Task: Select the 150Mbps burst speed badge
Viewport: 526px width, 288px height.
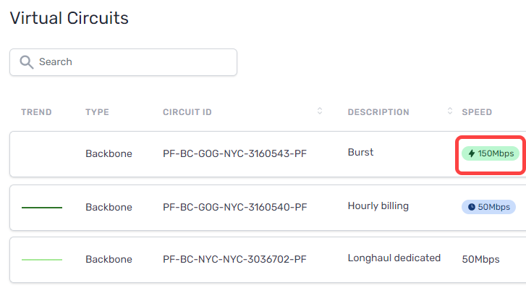Action: click(491, 153)
